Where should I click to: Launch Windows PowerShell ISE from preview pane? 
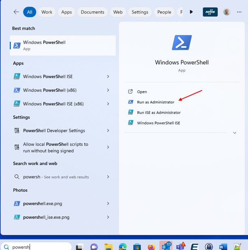pos(158,123)
